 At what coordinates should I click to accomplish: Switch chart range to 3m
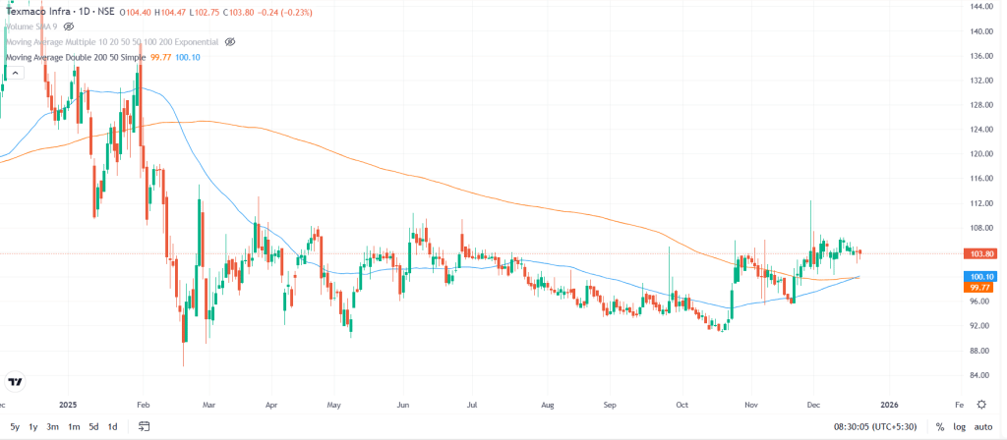tap(53, 426)
